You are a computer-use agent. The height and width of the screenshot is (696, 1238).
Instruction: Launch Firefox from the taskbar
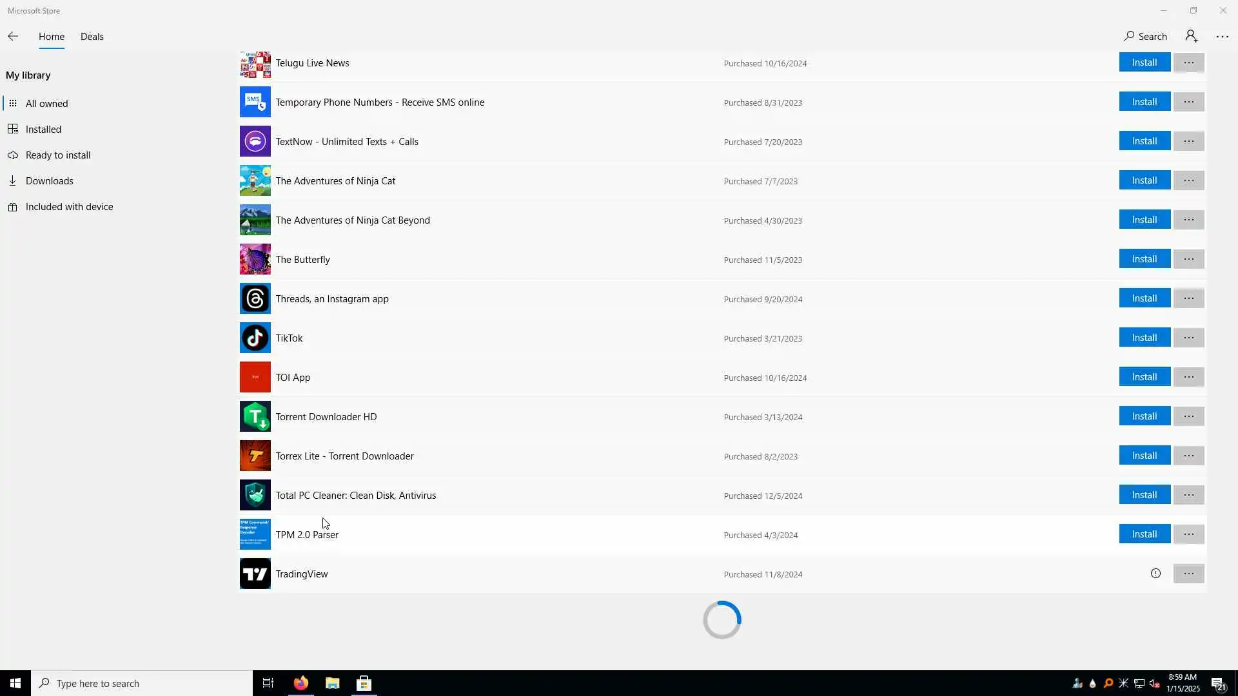tap(301, 683)
